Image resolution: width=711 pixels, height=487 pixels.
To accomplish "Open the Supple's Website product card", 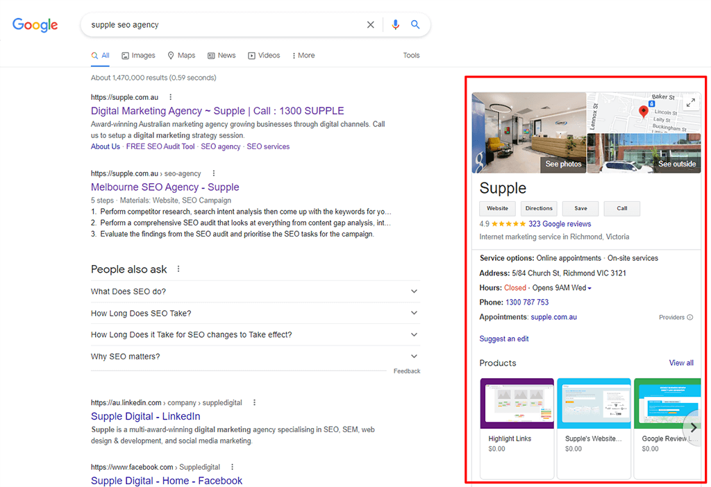I will [594, 428].
